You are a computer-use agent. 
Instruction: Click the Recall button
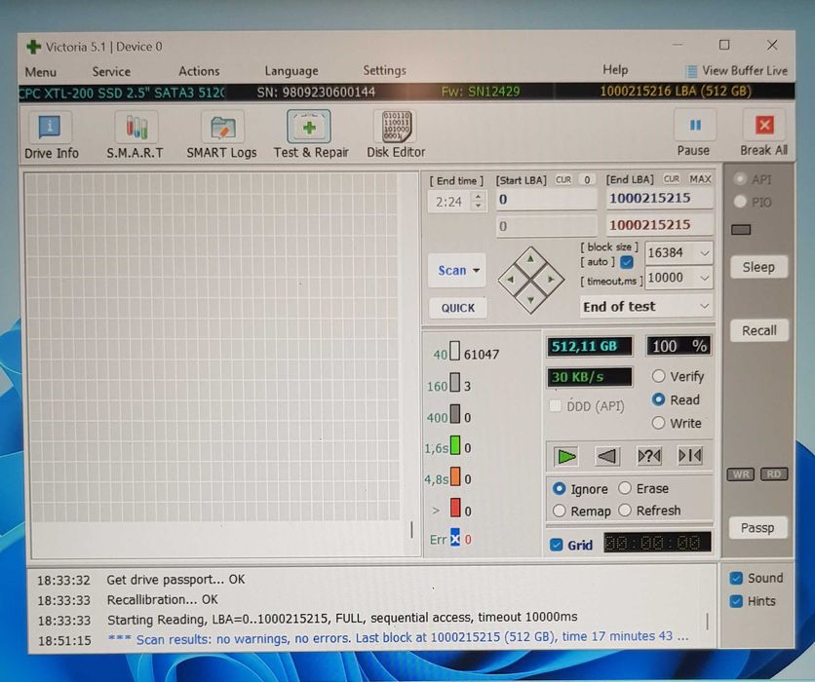758,331
